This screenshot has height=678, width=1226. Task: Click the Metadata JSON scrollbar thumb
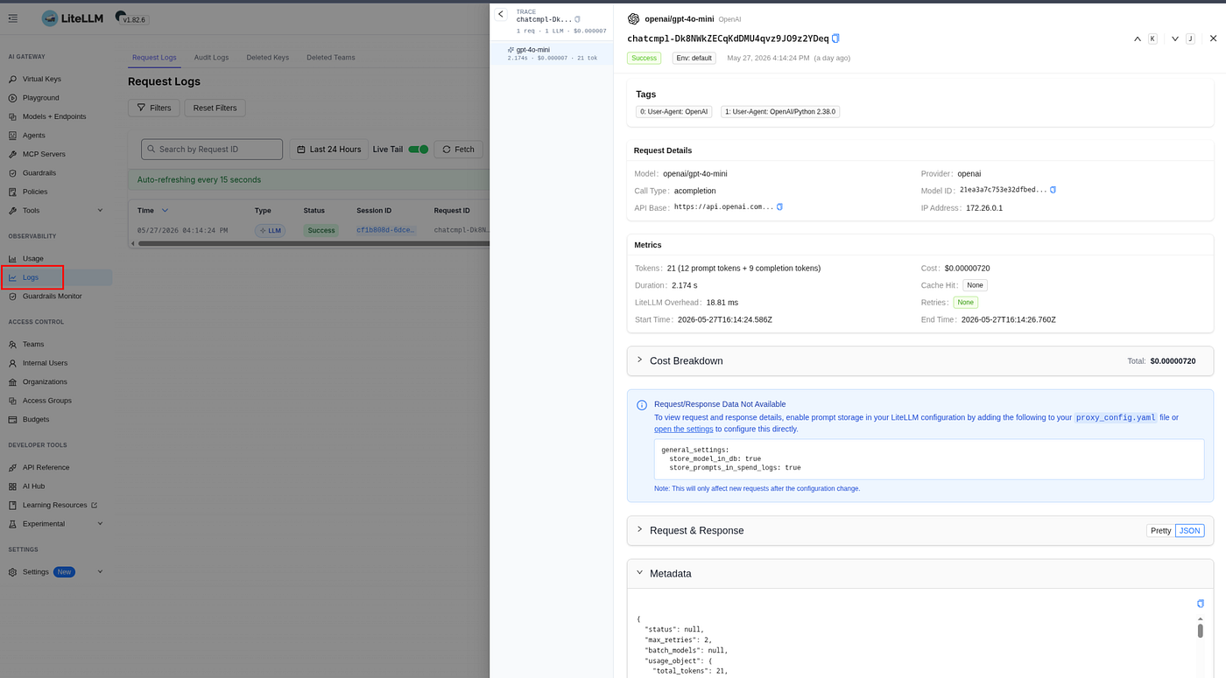pyautogui.click(x=1201, y=631)
